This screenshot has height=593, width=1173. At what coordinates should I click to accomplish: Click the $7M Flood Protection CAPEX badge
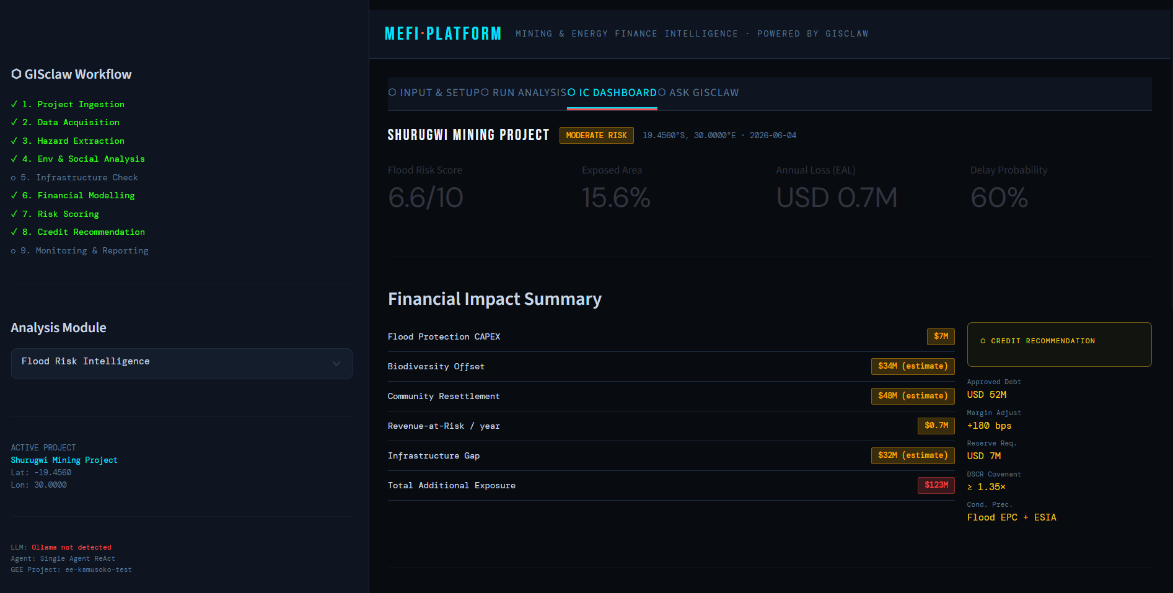pos(941,336)
